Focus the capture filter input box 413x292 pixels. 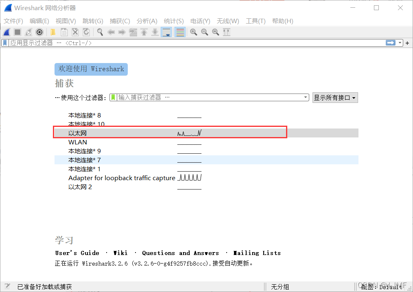coord(210,98)
